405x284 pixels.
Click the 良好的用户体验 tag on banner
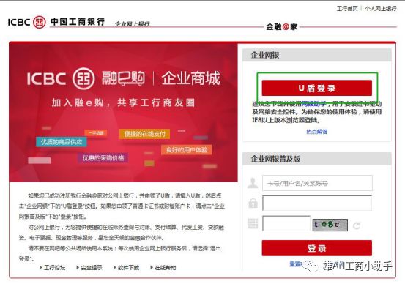tap(187, 150)
